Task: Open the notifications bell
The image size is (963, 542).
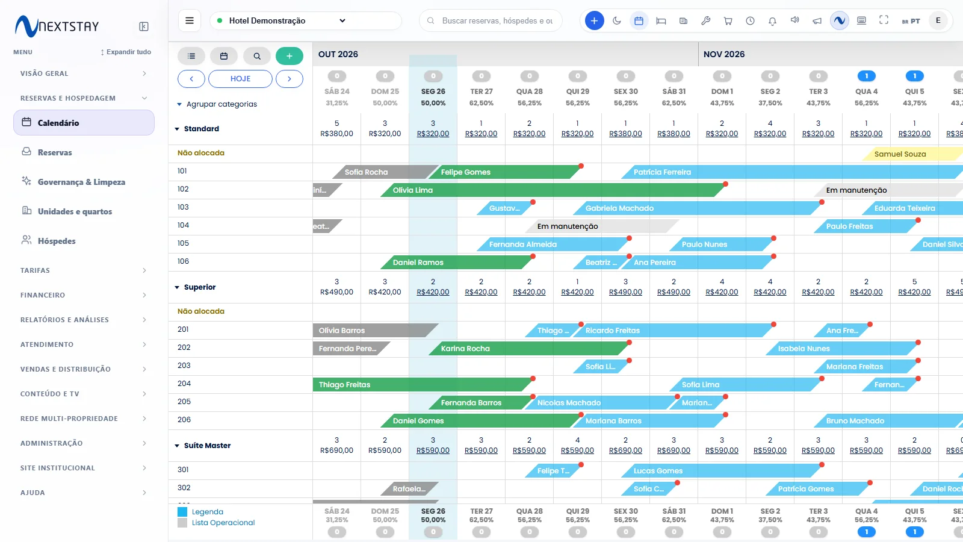Action: coord(772,20)
